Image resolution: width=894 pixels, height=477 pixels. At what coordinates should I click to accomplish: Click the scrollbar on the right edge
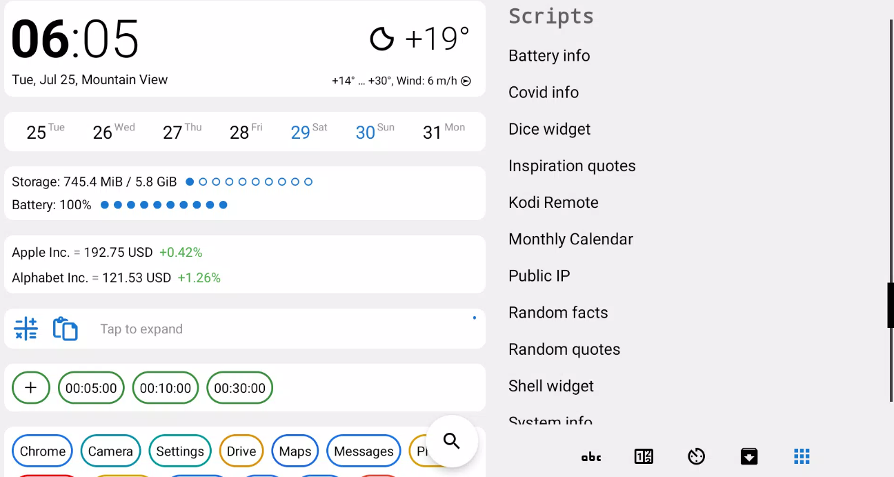(x=889, y=305)
